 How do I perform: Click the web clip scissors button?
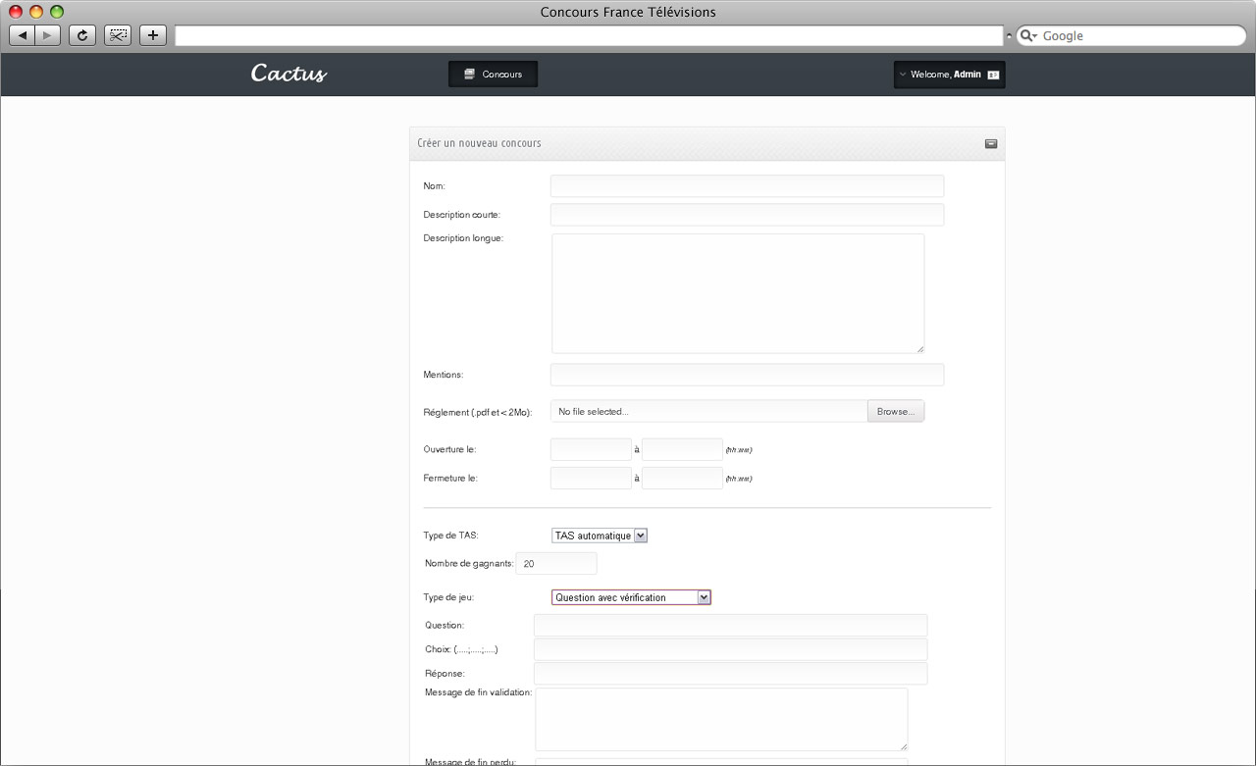118,35
